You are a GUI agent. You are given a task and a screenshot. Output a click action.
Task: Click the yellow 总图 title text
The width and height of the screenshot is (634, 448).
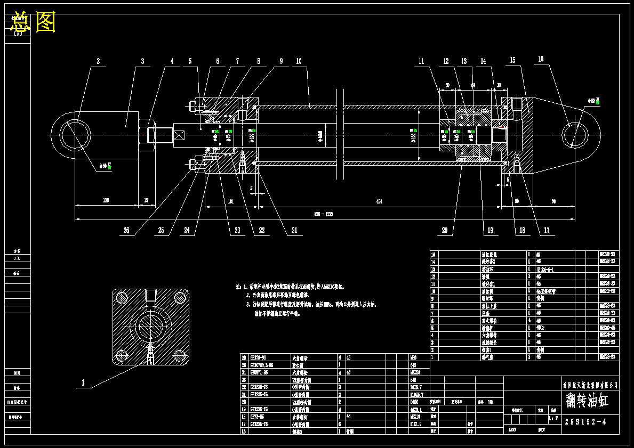(x=33, y=22)
